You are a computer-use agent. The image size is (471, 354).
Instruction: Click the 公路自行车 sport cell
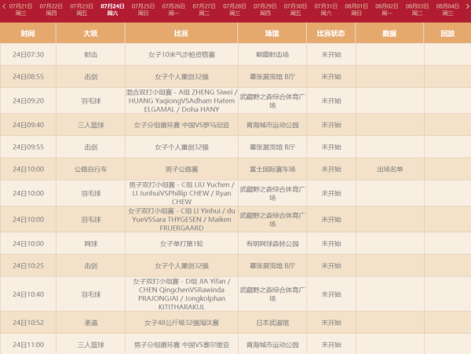pyautogui.click(x=91, y=170)
